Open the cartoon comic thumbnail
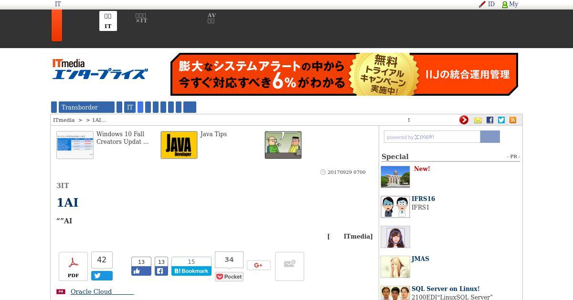The image size is (573, 300). (283, 145)
